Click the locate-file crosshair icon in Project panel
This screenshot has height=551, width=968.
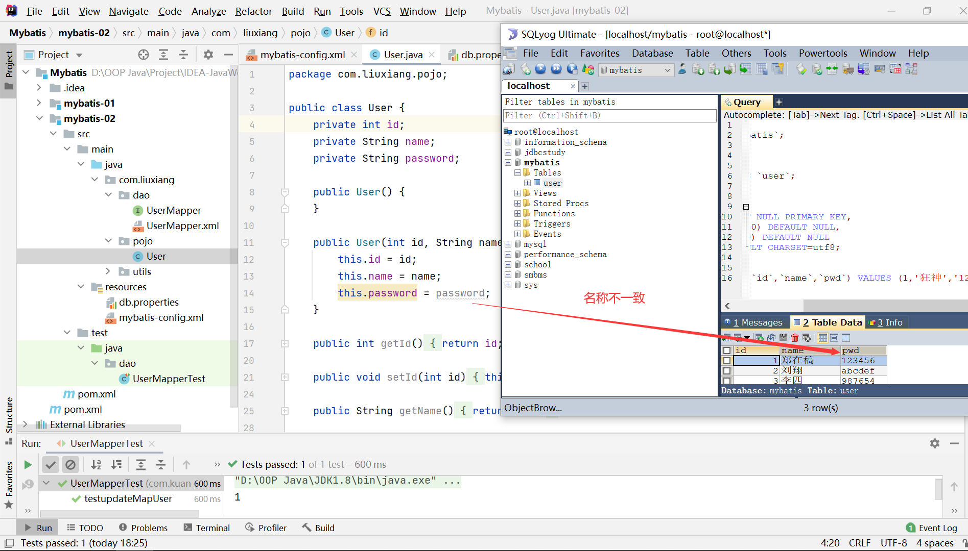pos(144,55)
